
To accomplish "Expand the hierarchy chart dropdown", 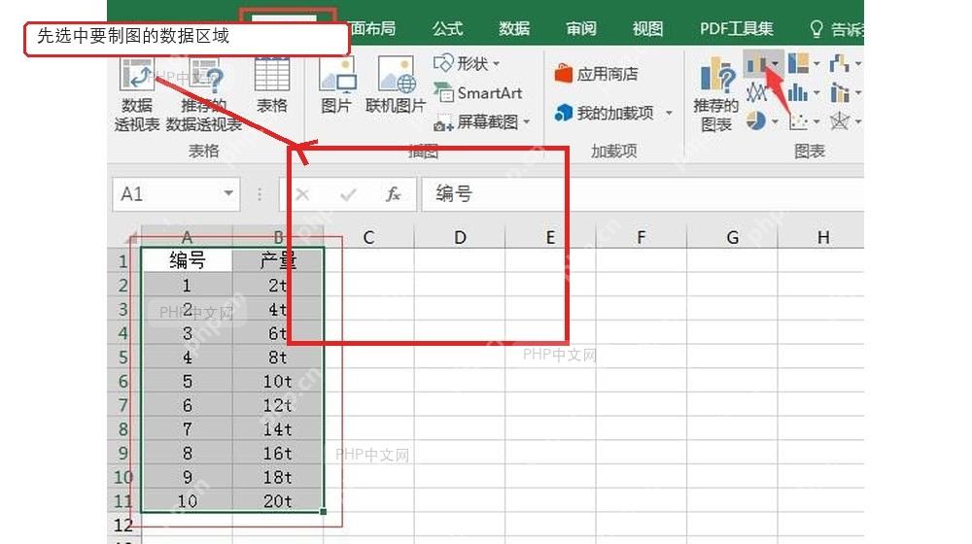I will [816, 64].
